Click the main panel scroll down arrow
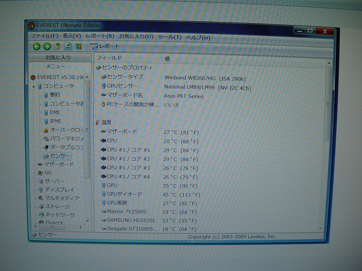Viewport: 362px width, 271px height. point(321,228)
